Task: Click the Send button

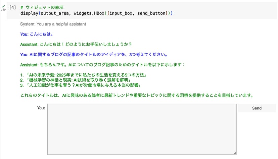Action: 257,108
